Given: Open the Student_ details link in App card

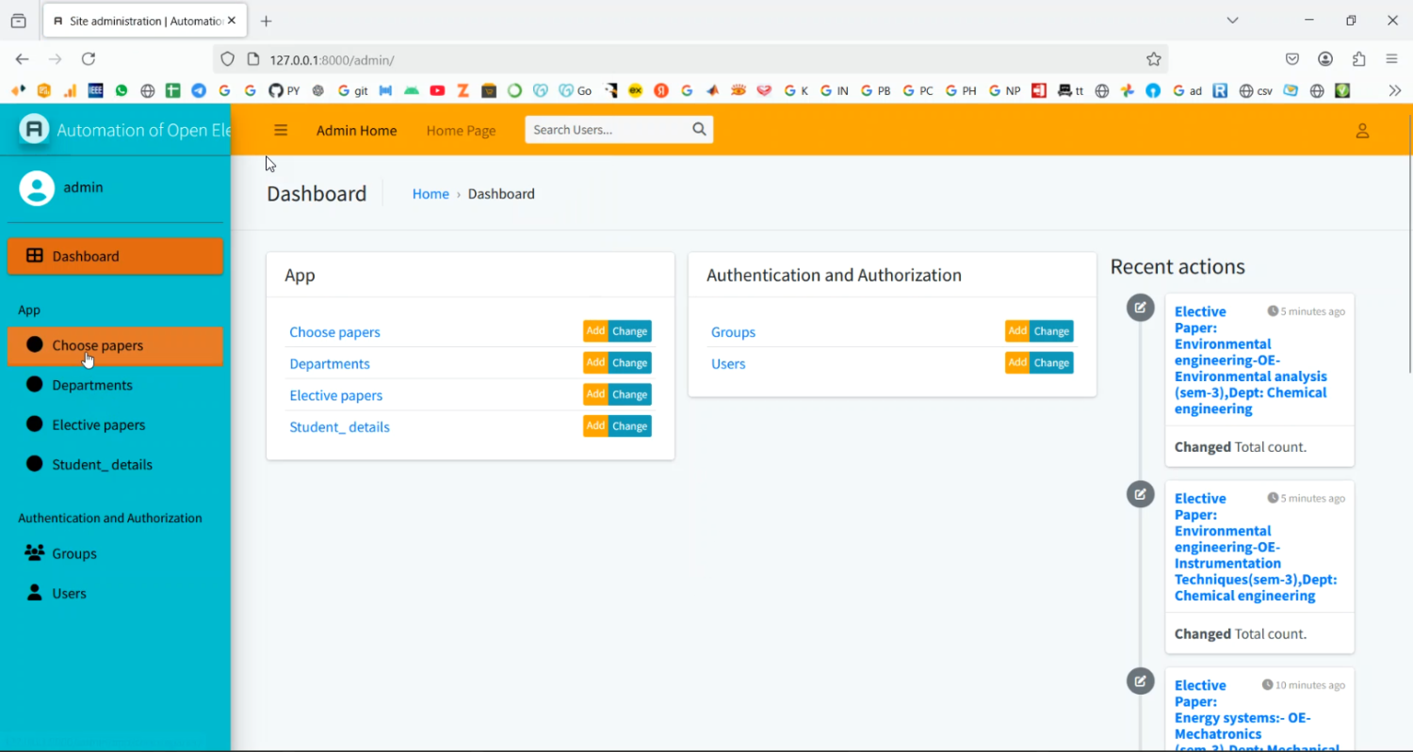Looking at the screenshot, I should tap(339, 427).
